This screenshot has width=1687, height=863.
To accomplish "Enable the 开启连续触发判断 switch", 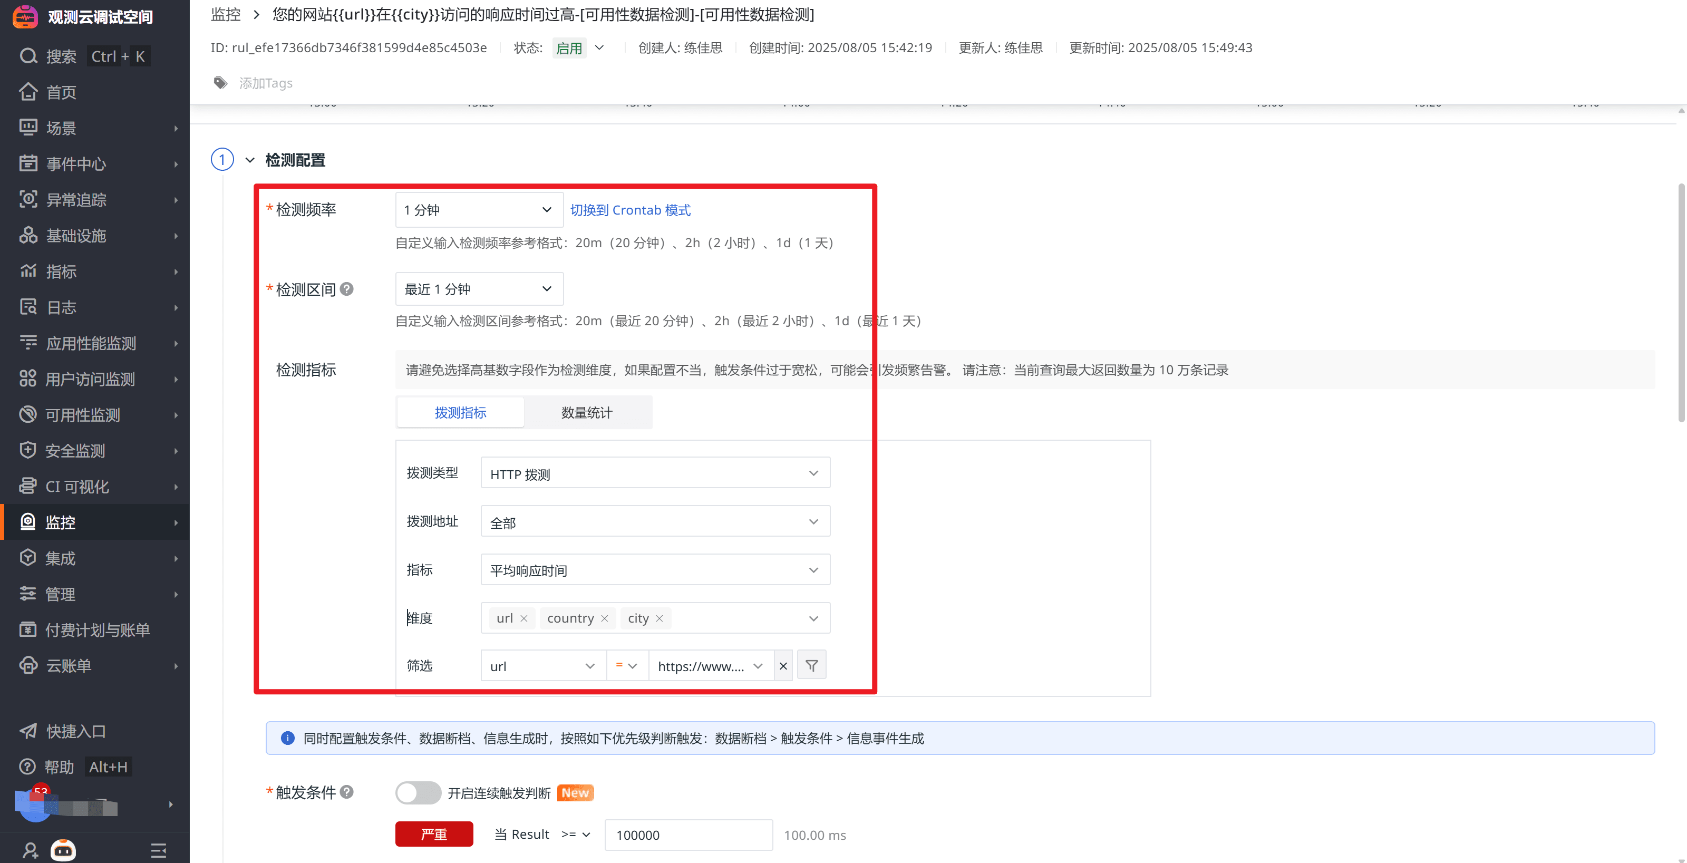I will click(x=418, y=792).
